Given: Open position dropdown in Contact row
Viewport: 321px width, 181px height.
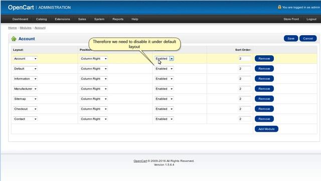Looking at the screenshot, I should [x=94, y=119].
